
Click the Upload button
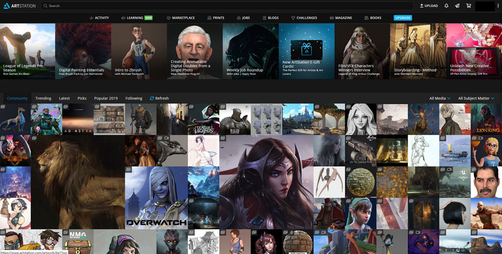point(428,6)
